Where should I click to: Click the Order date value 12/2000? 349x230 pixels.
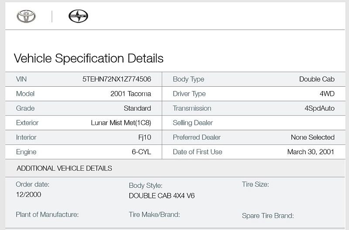pyautogui.click(x=28, y=194)
